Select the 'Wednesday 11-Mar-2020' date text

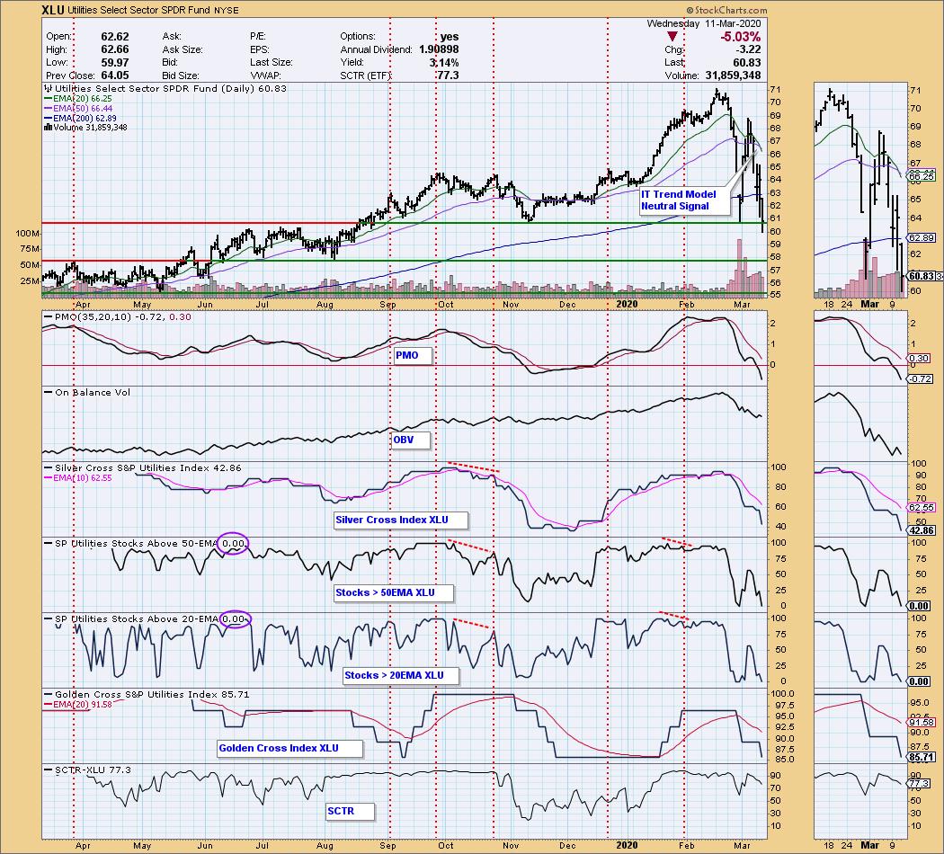[704, 23]
